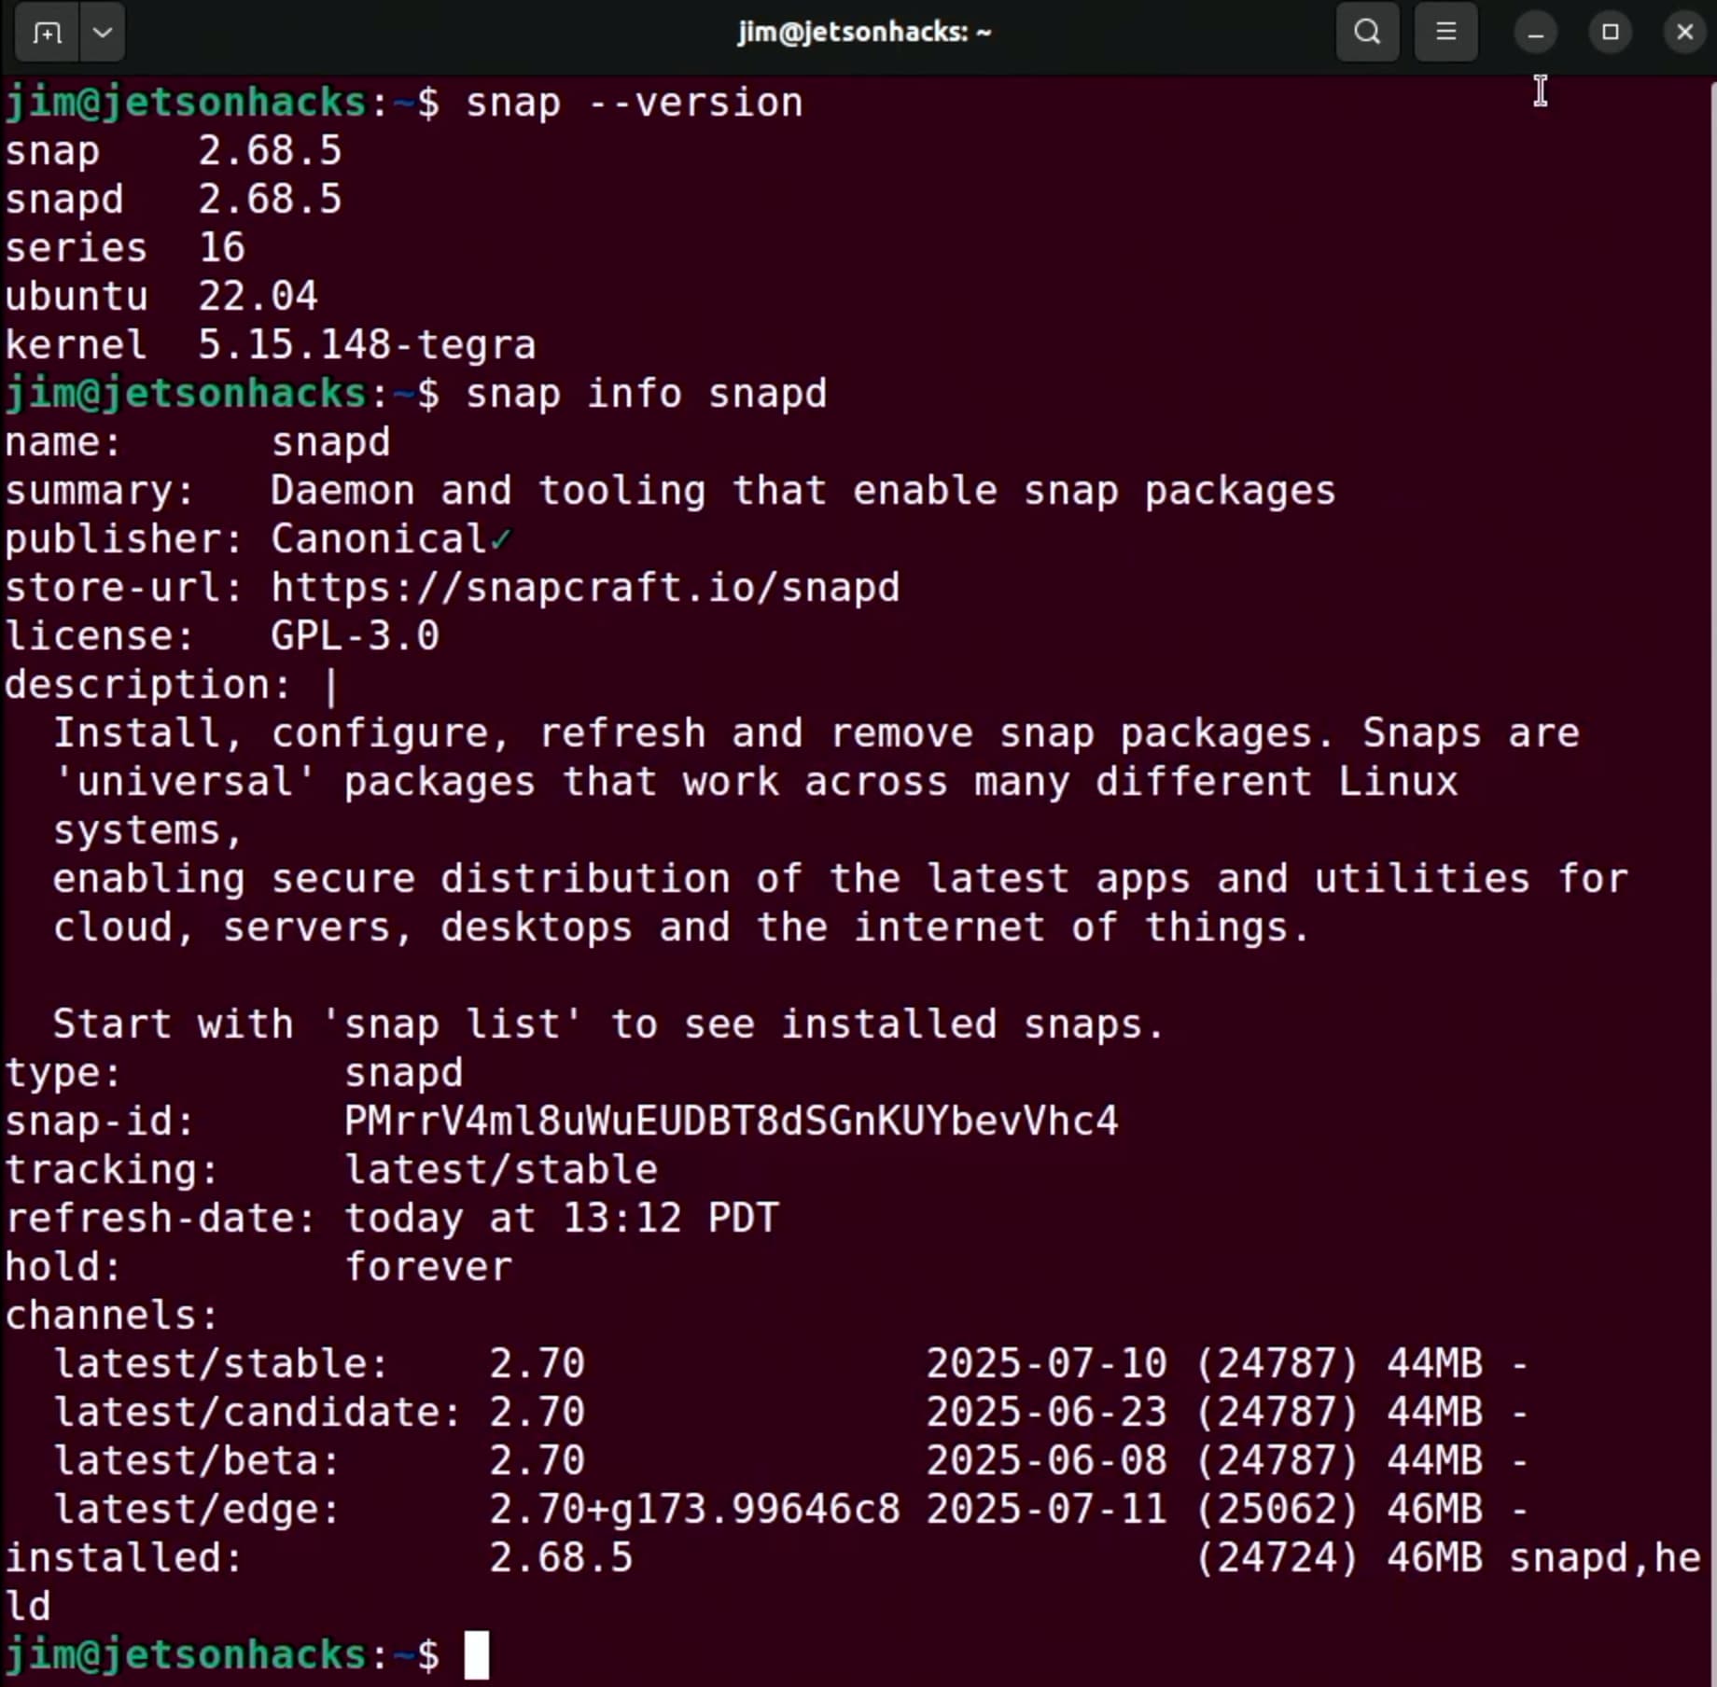Image resolution: width=1717 pixels, height=1687 pixels.
Task: Click the snap-id PMrrV4ml8uWuEUDBT8dSGnKUYbevVhc4
Action: coord(731,1122)
